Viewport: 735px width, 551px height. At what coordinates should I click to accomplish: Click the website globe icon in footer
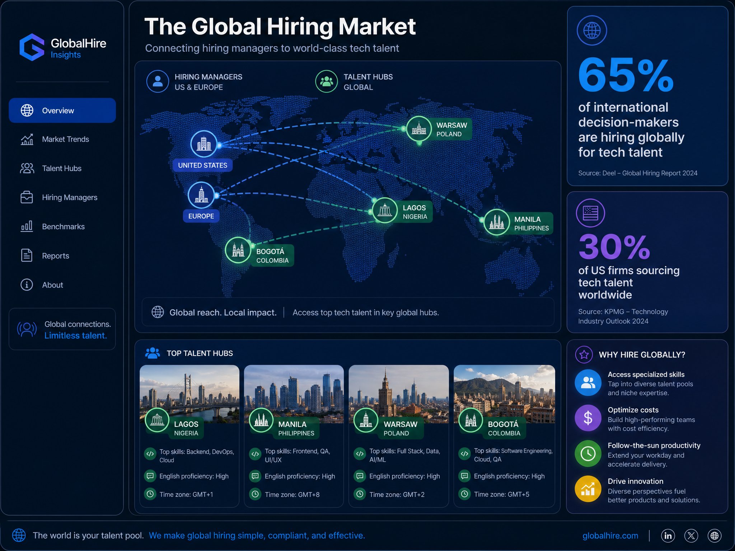coord(715,536)
